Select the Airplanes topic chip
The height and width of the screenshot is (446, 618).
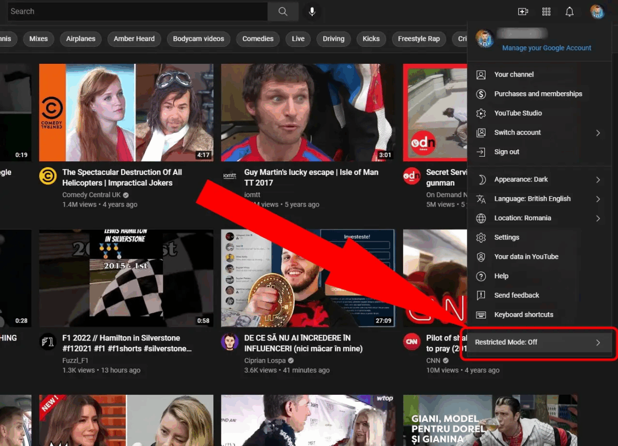point(80,38)
